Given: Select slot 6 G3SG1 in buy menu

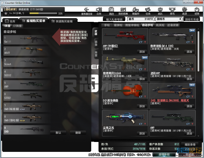Looking at the screenshot, I should click(27, 96).
